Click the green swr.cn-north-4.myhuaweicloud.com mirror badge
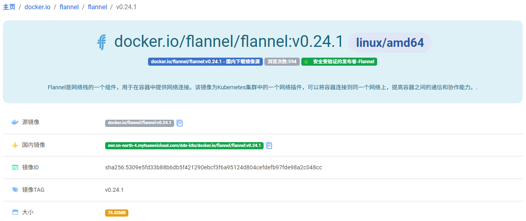This screenshot has height=221, width=526. 184,145
